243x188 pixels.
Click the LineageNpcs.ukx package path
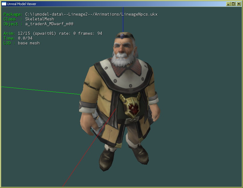click(91, 14)
